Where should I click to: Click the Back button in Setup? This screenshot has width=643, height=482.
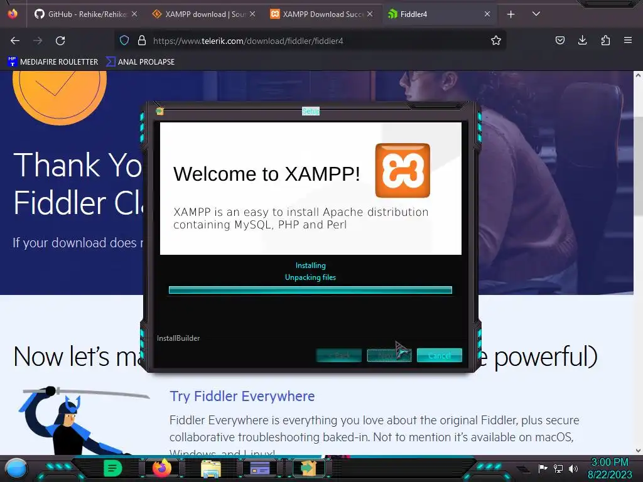[338, 355]
